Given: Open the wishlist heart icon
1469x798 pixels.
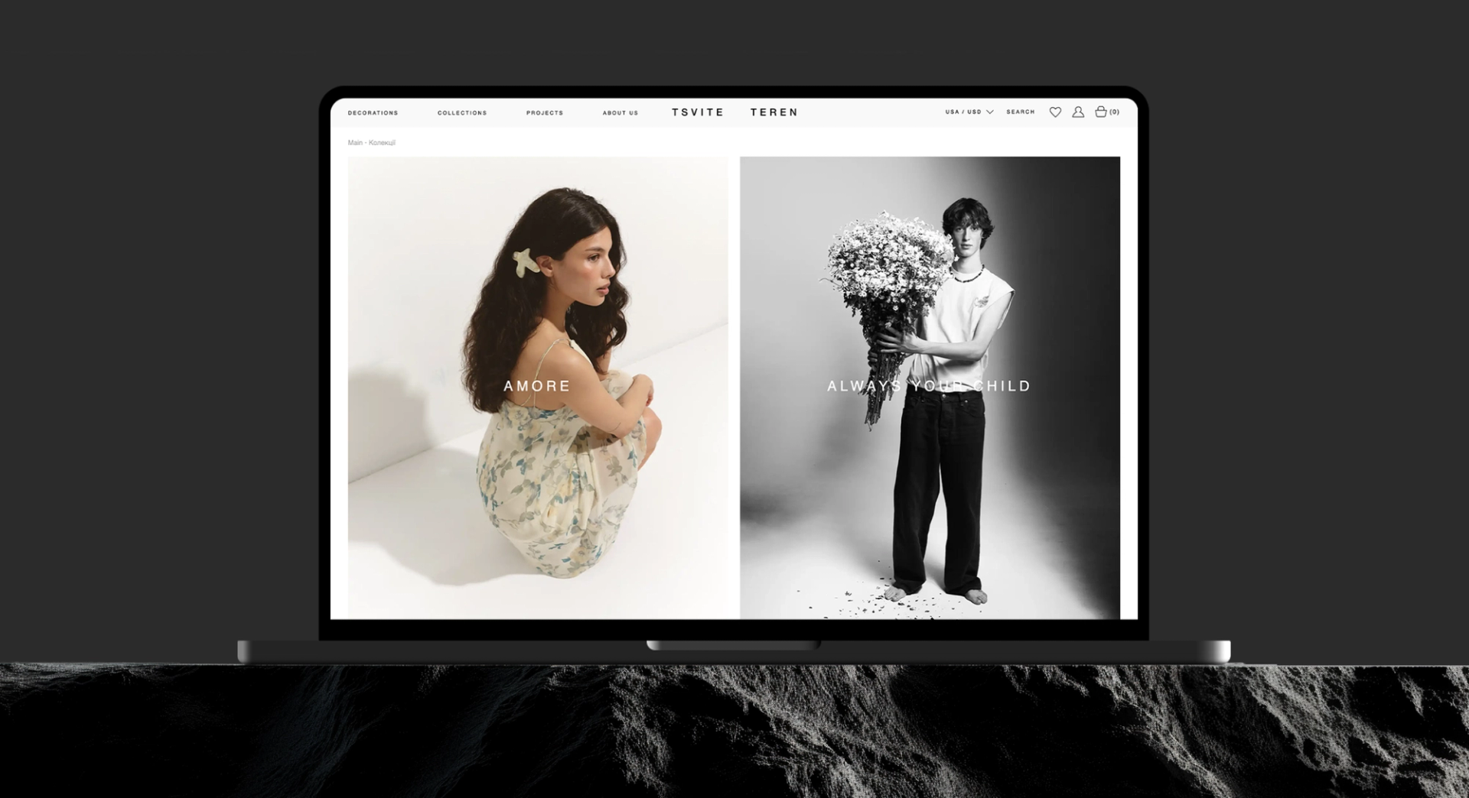Looking at the screenshot, I should click(x=1055, y=112).
